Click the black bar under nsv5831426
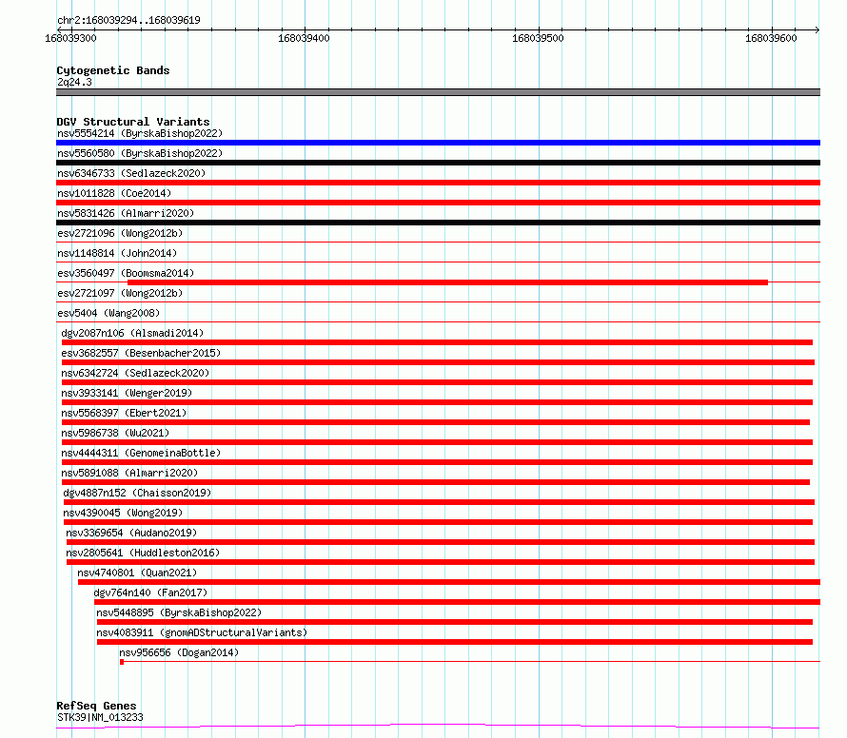Screen dimensions: 847x738 438,223
